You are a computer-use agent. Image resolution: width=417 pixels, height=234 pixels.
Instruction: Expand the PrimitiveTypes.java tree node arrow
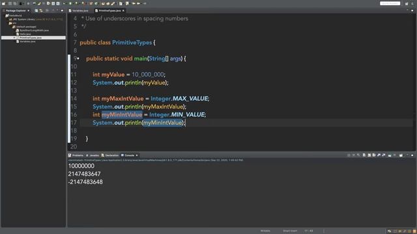[x=14, y=38]
